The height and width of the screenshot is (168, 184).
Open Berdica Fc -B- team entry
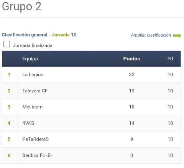tap(37, 155)
